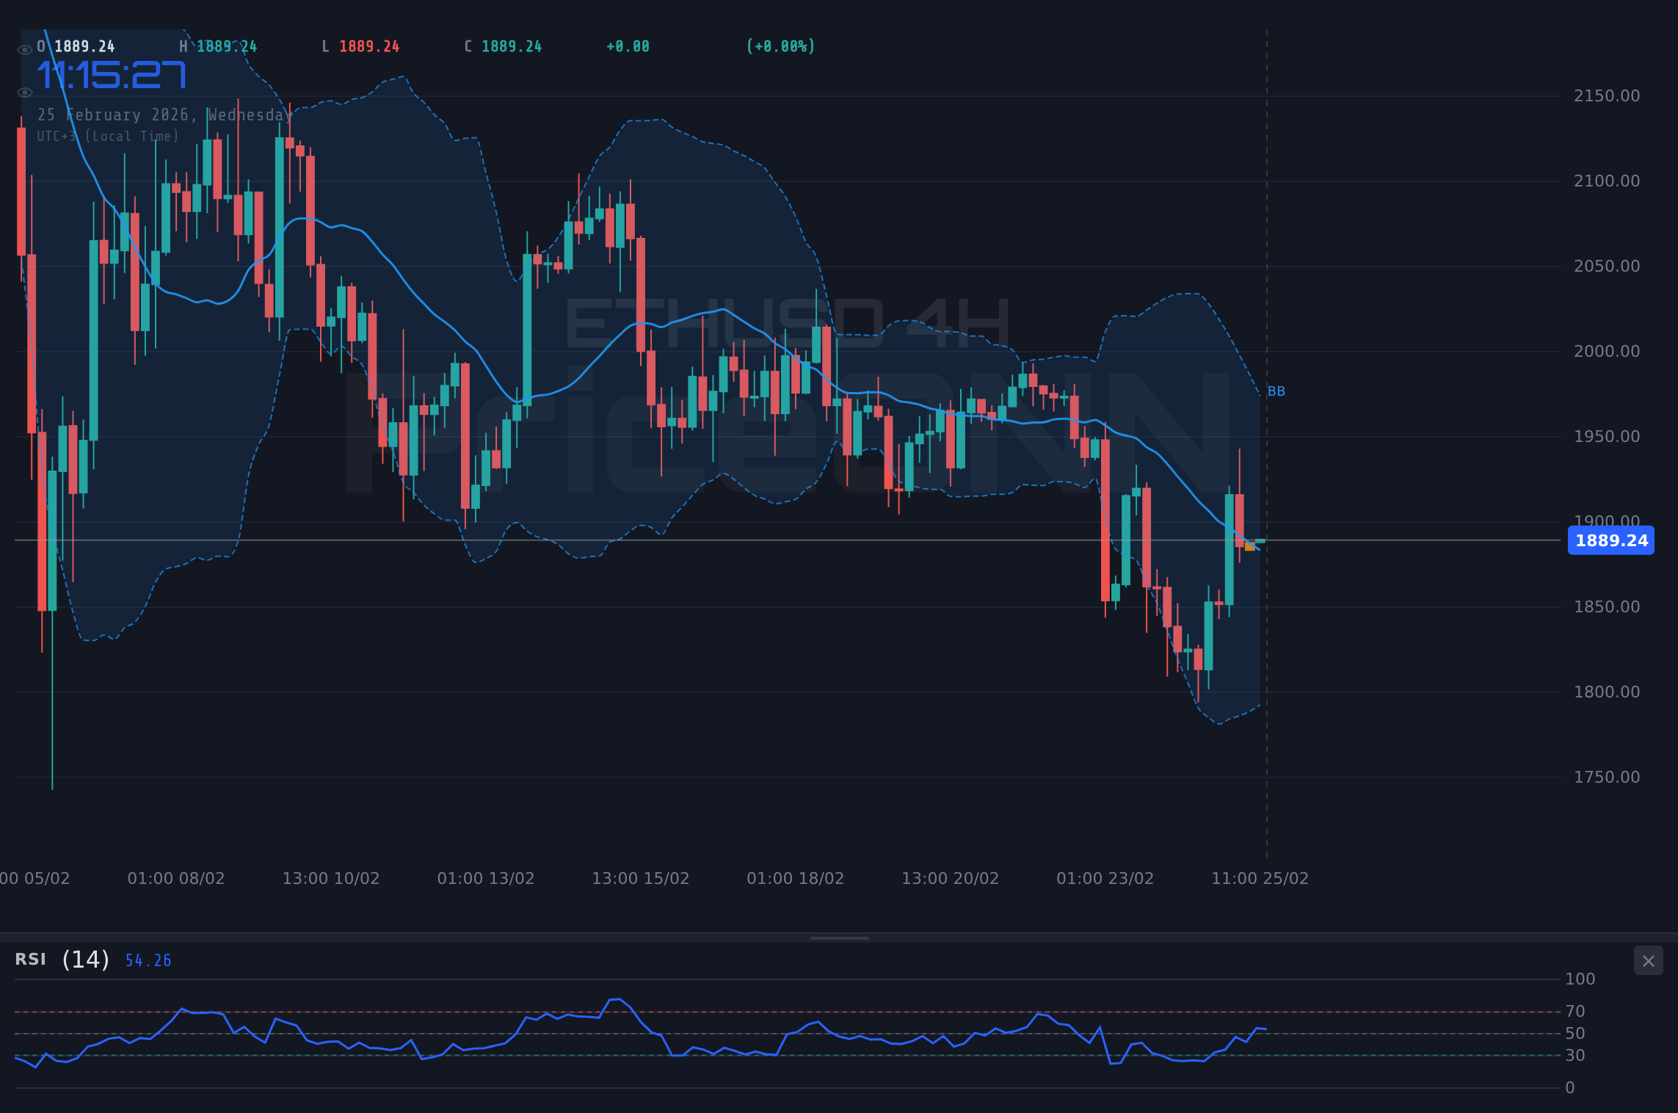The width and height of the screenshot is (1678, 1113).
Task: Click the 01:00 18/02 time axis label
Action: click(x=796, y=878)
